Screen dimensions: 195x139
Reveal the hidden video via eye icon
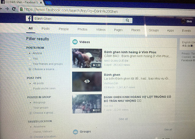87,81
